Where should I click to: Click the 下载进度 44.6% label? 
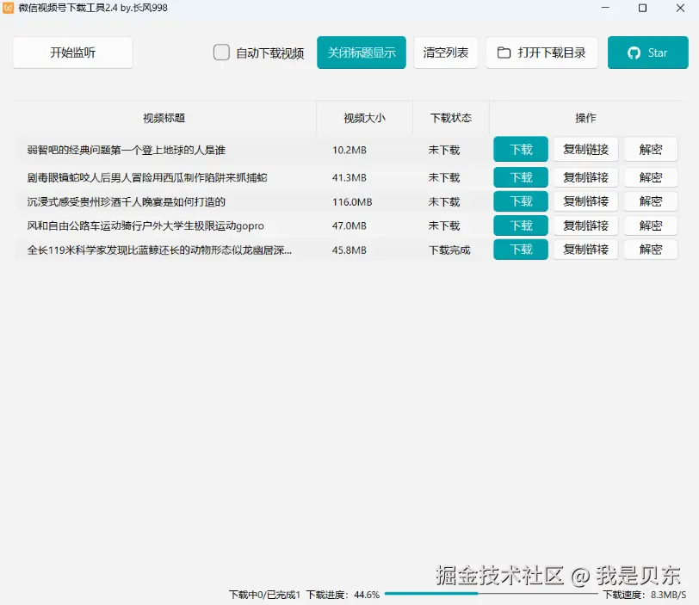coord(343,595)
